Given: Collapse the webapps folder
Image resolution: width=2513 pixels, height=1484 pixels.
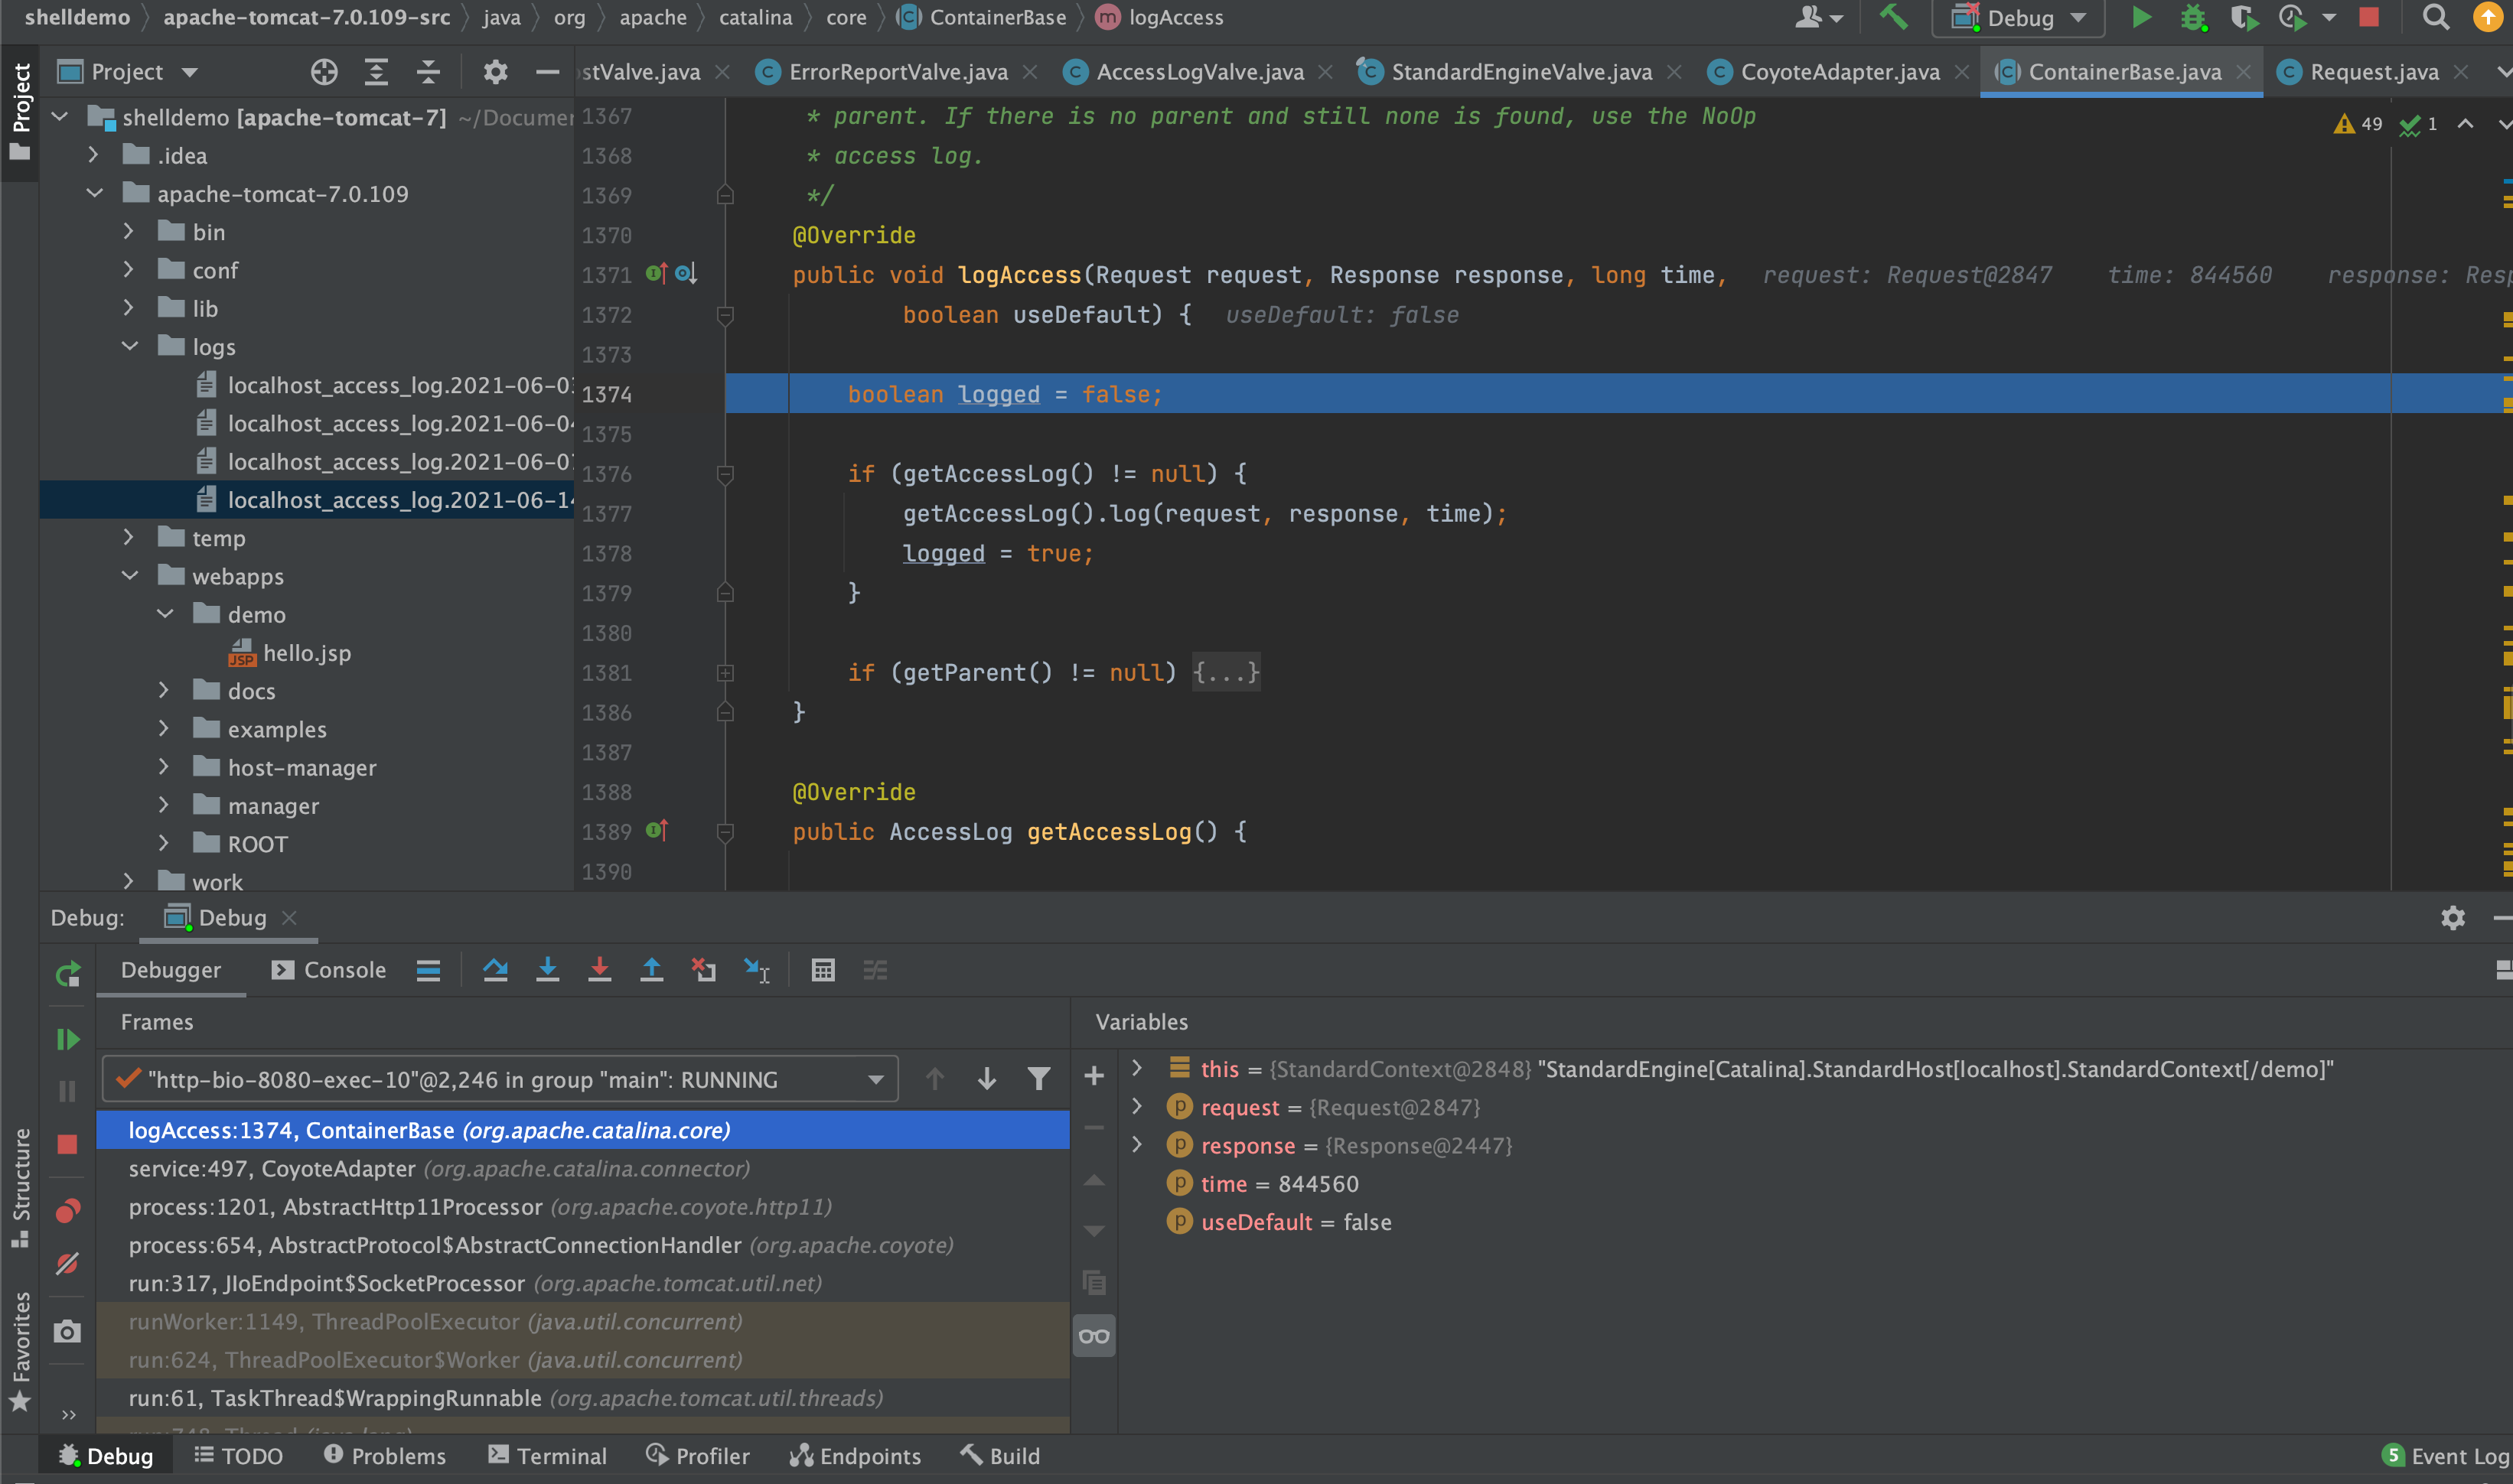Looking at the screenshot, I should [x=130, y=576].
